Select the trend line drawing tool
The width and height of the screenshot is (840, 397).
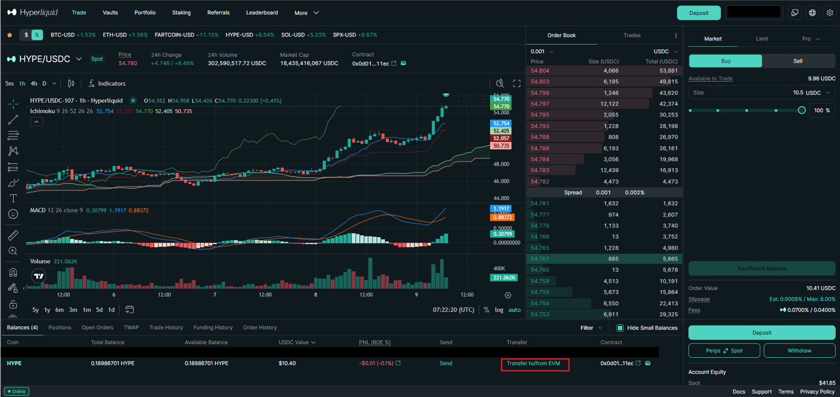click(13, 120)
